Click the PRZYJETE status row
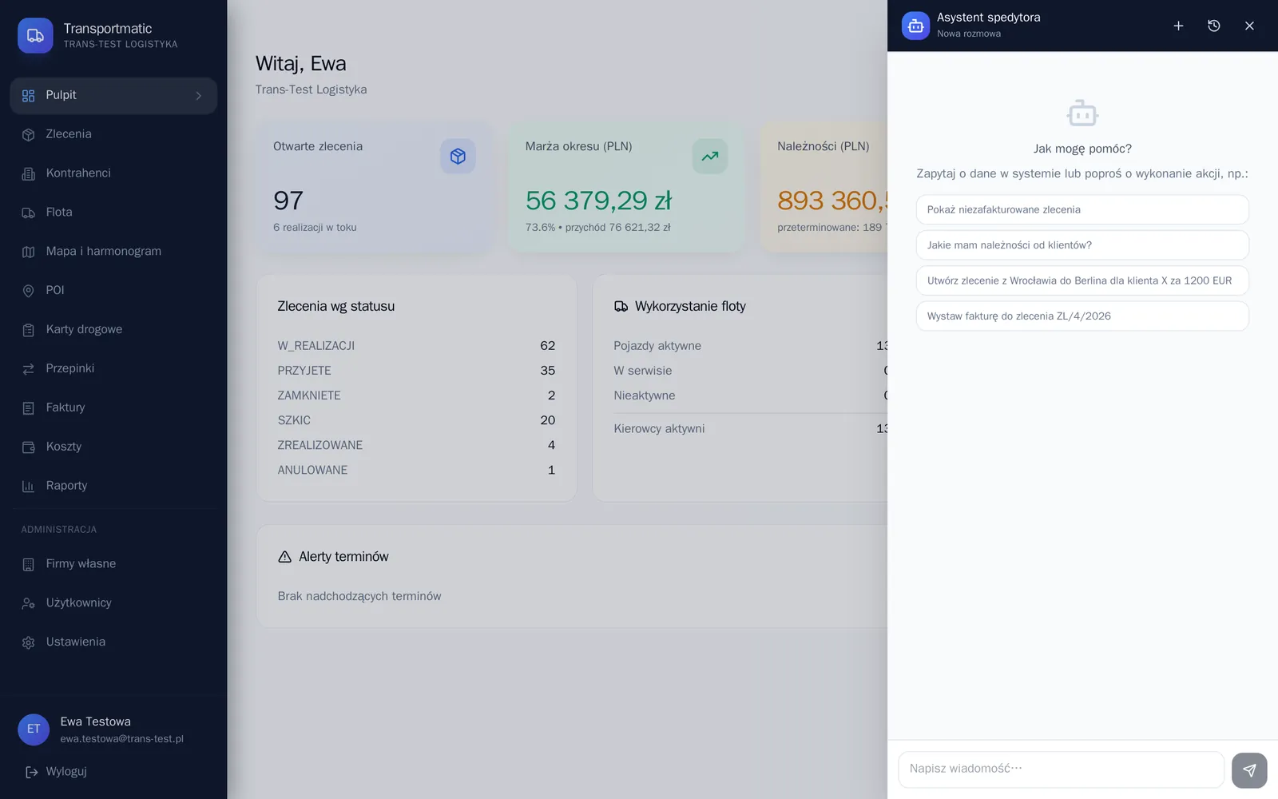Image resolution: width=1278 pixels, height=799 pixels. [416, 371]
